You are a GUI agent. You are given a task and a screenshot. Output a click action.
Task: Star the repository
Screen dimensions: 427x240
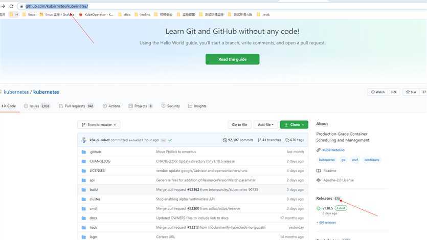pos(411,92)
